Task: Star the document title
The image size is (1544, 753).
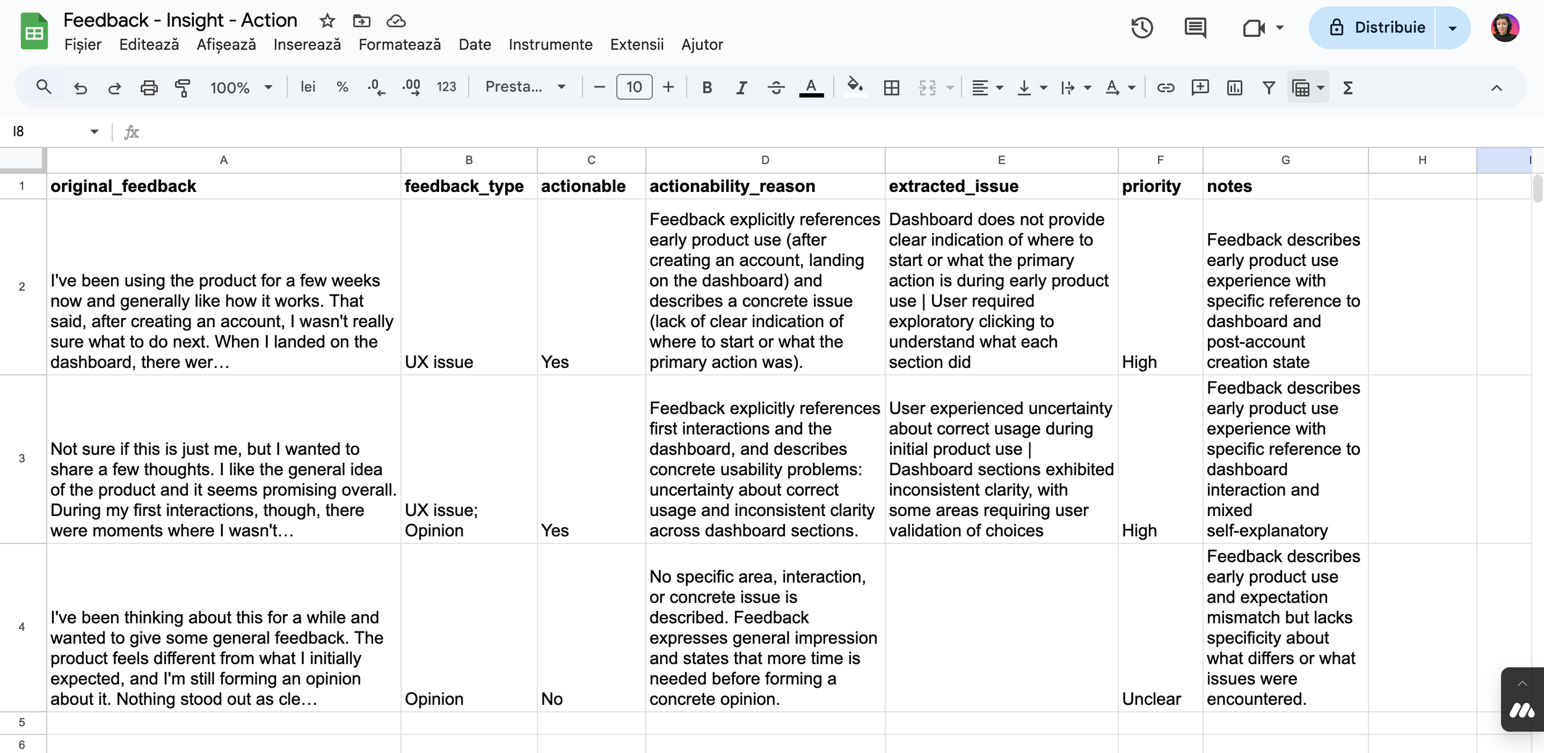Action: (x=327, y=21)
